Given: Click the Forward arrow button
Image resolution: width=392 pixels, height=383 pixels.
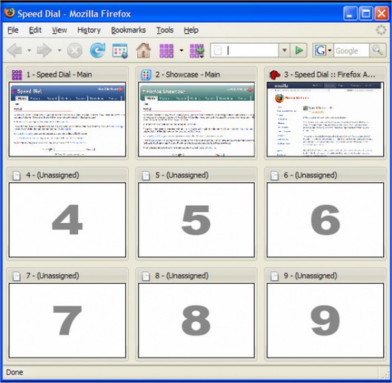Looking at the screenshot, I should point(44,50).
